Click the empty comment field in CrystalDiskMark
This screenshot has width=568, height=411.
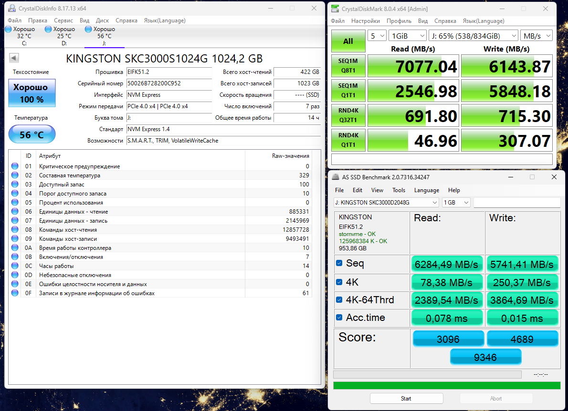point(442,159)
